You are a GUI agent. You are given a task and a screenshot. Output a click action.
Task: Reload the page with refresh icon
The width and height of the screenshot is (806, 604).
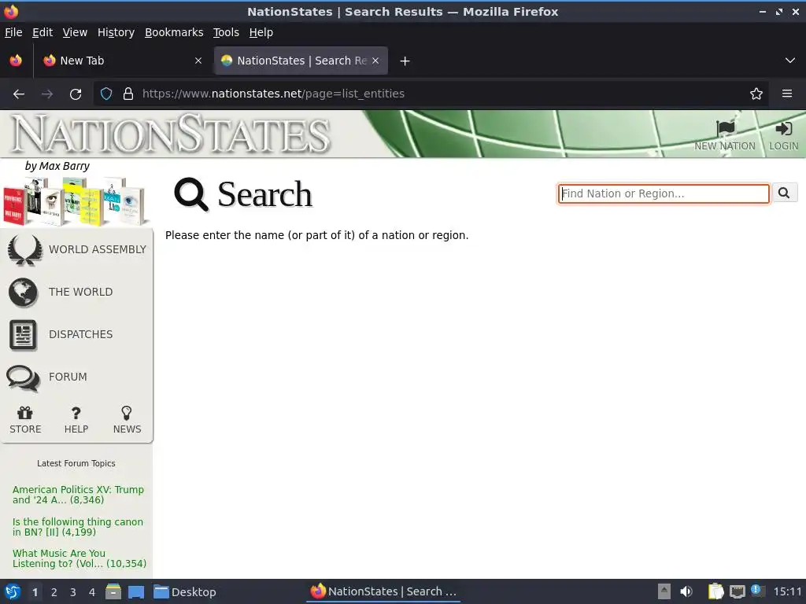76,94
